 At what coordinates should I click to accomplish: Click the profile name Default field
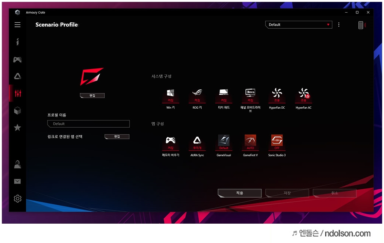[88, 124]
